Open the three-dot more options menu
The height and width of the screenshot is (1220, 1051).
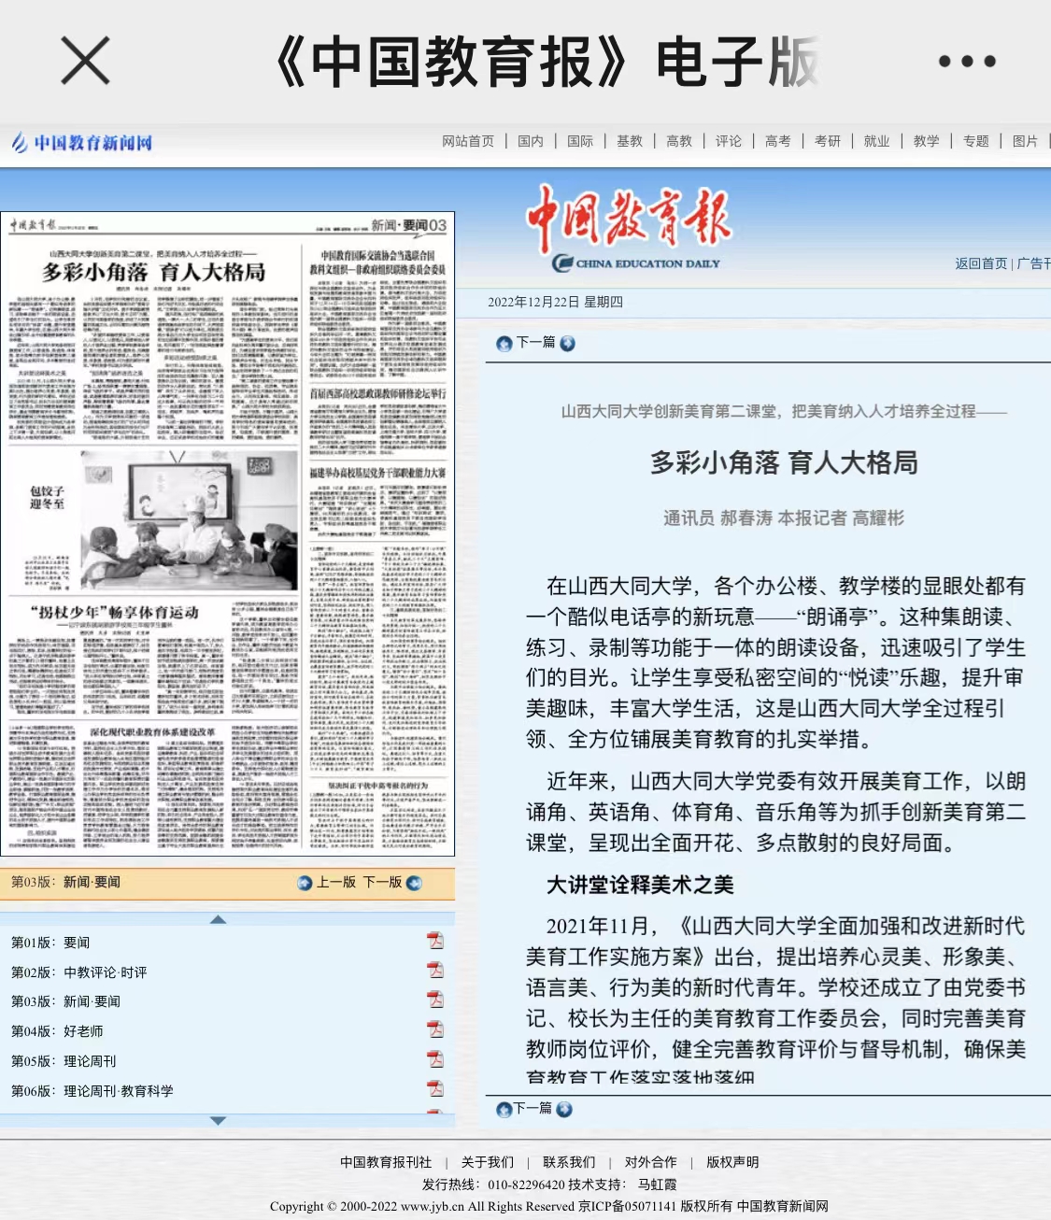click(967, 62)
